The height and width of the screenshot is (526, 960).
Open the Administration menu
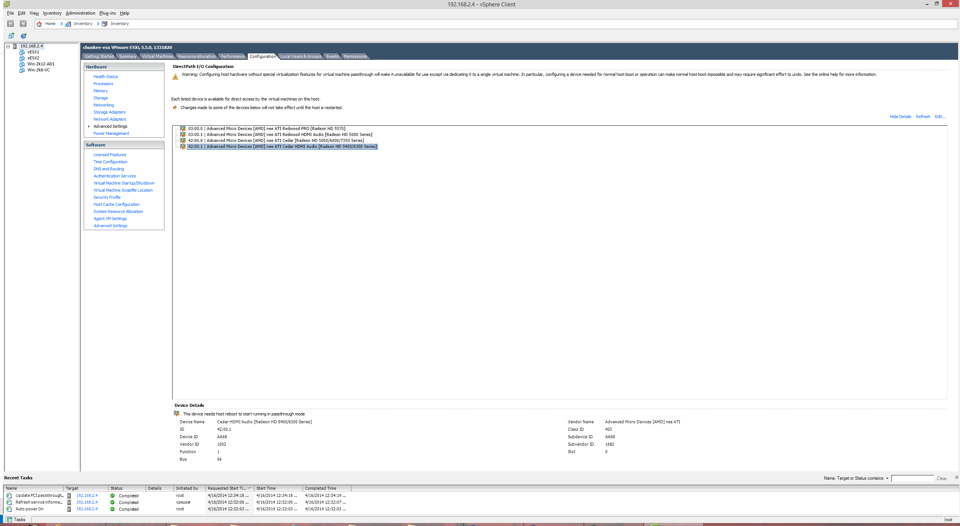pyautogui.click(x=80, y=13)
